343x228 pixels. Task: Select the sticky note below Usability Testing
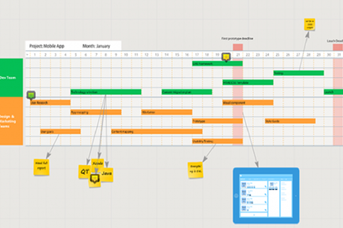[196, 170]
